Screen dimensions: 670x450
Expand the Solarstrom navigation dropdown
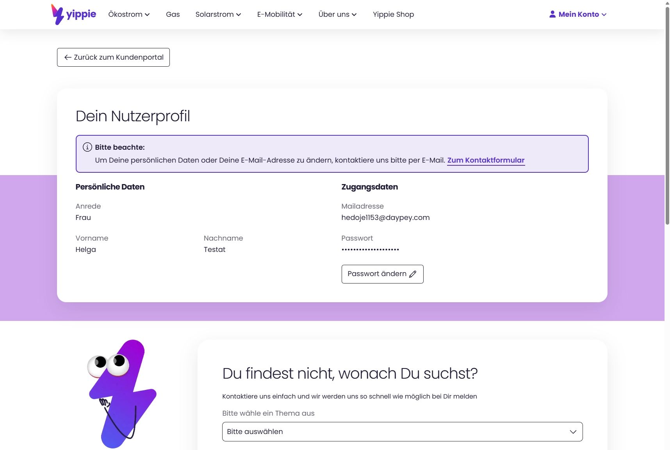pyautogui.click(x=218, y=14)
